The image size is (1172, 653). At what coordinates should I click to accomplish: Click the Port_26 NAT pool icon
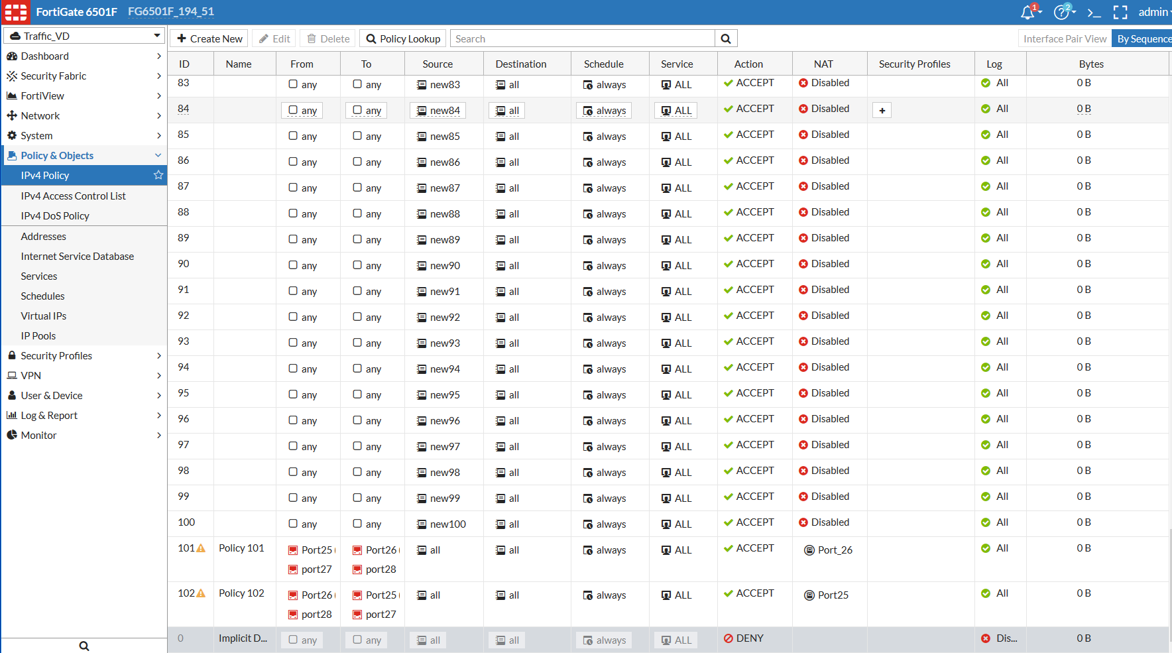pos(809,550)
